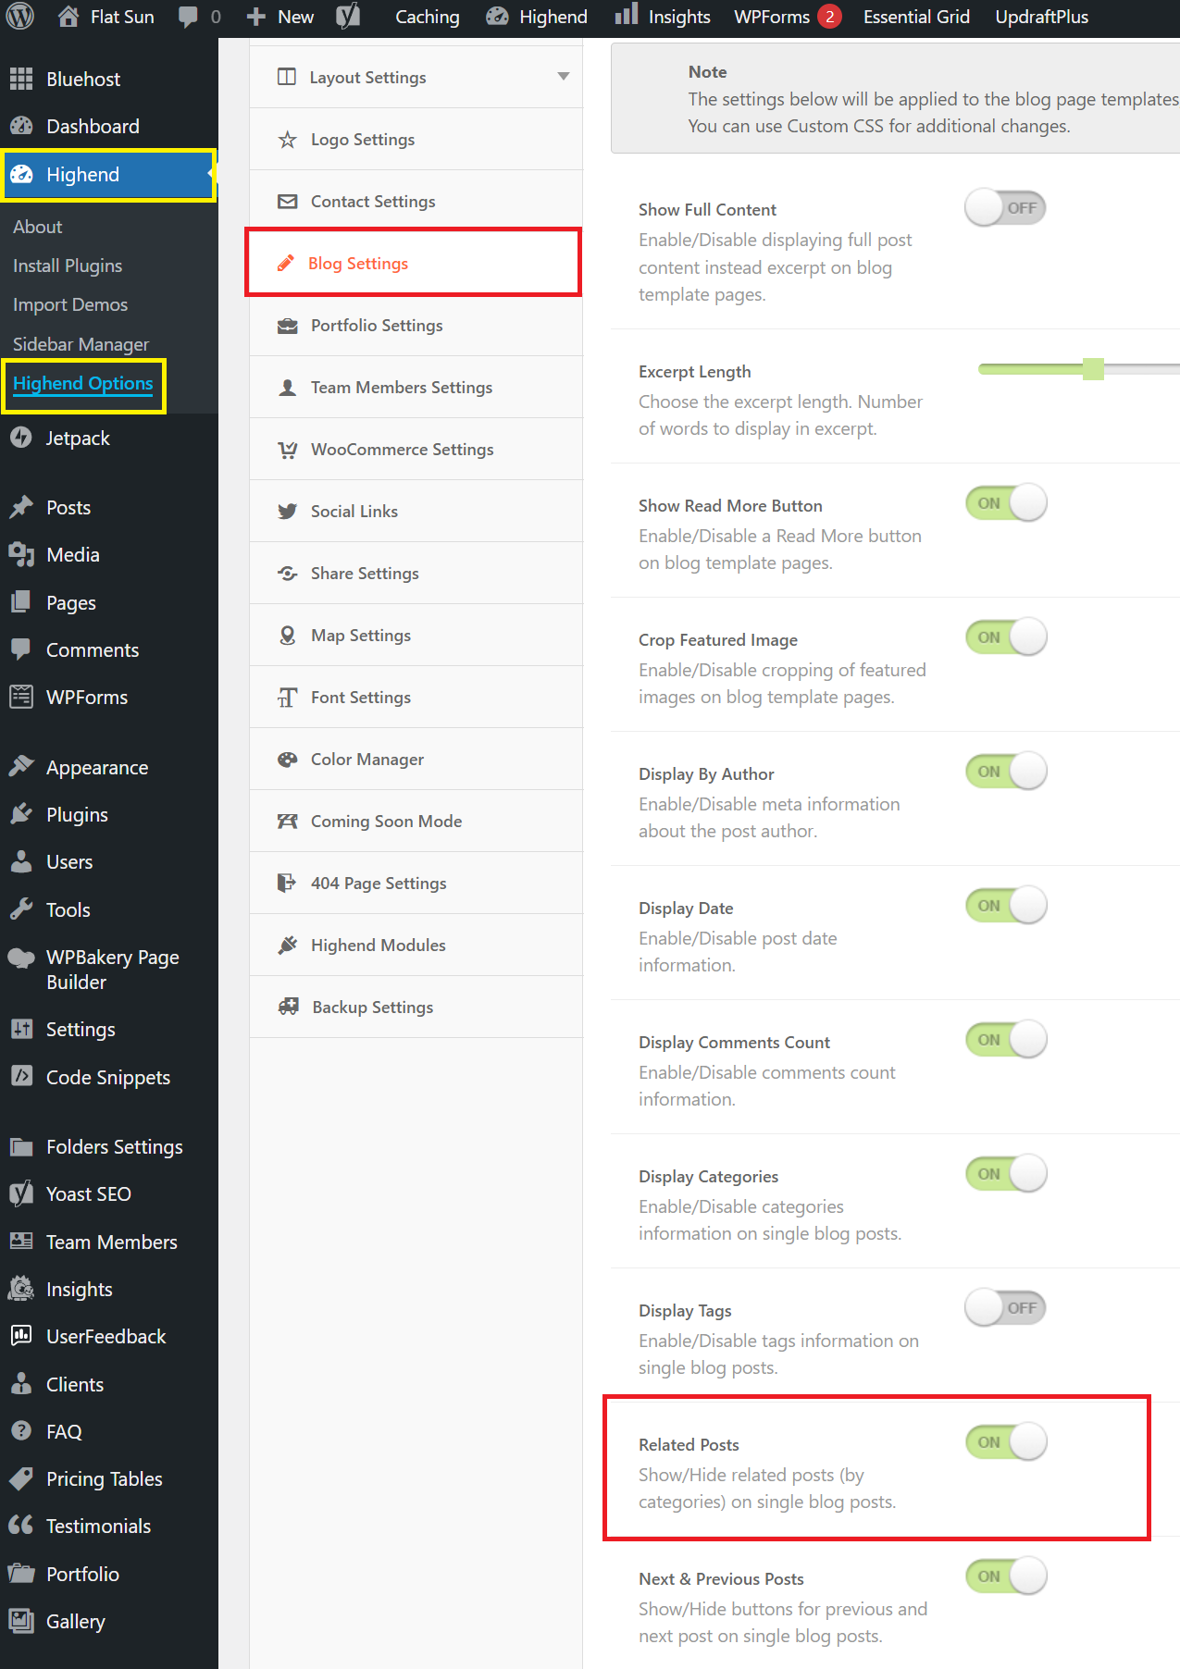Open Essential Grid in admin bar
Image resolution: width=1180 pixels, height=1669 pixels.
click(916, 17)
